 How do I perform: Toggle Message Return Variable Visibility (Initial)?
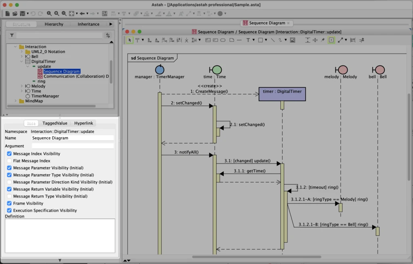click(9, 189)
